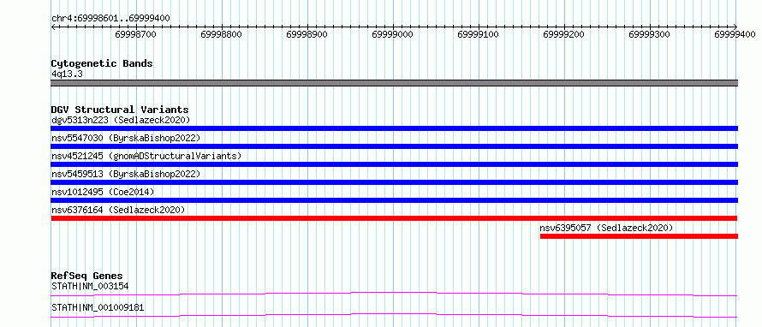Open the Cytogenetic Bands track title

click(102, 63)
